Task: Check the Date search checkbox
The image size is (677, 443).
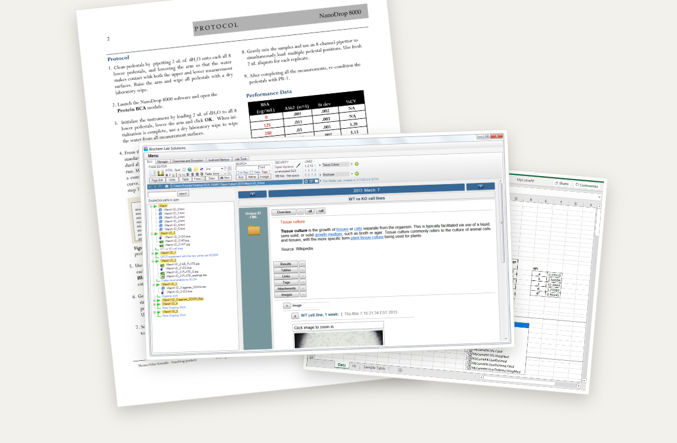Action: 252,172
